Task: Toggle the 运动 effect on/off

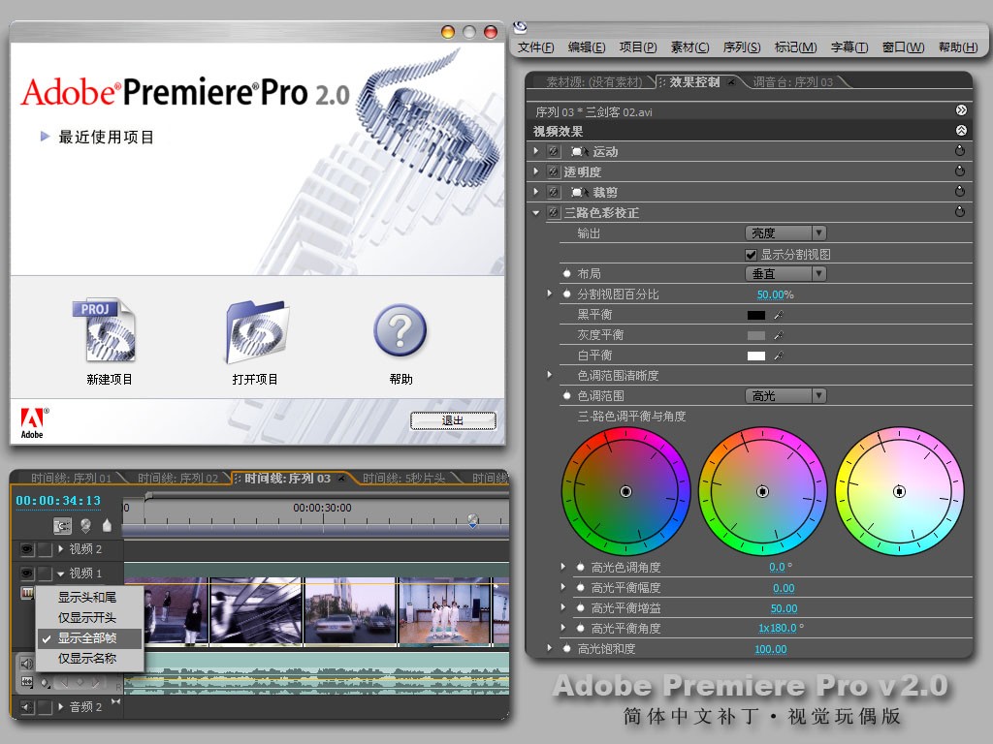Action: [554, 151]
